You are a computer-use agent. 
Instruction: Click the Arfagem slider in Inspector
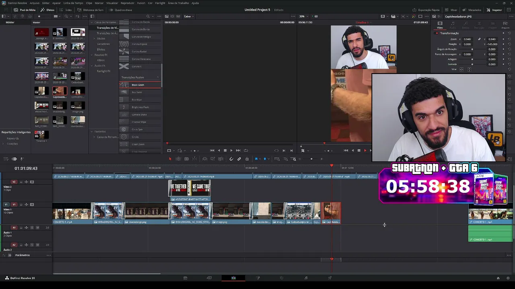coord(472,59)
